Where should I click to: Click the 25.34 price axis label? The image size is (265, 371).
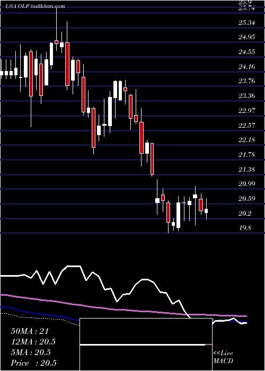(x=247, y=23)
